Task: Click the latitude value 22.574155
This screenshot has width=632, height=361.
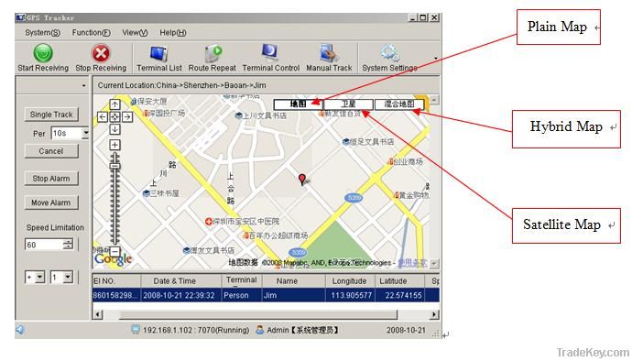Action: [x=399, y=295]
